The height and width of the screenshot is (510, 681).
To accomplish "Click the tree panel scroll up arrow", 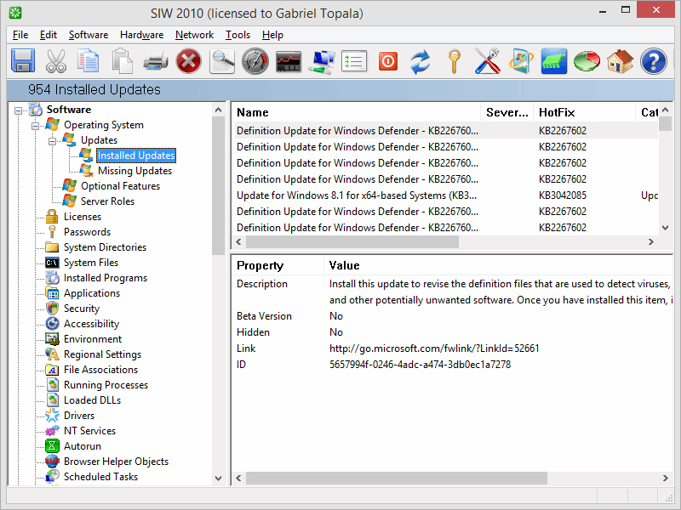I will tap(219, 110).
